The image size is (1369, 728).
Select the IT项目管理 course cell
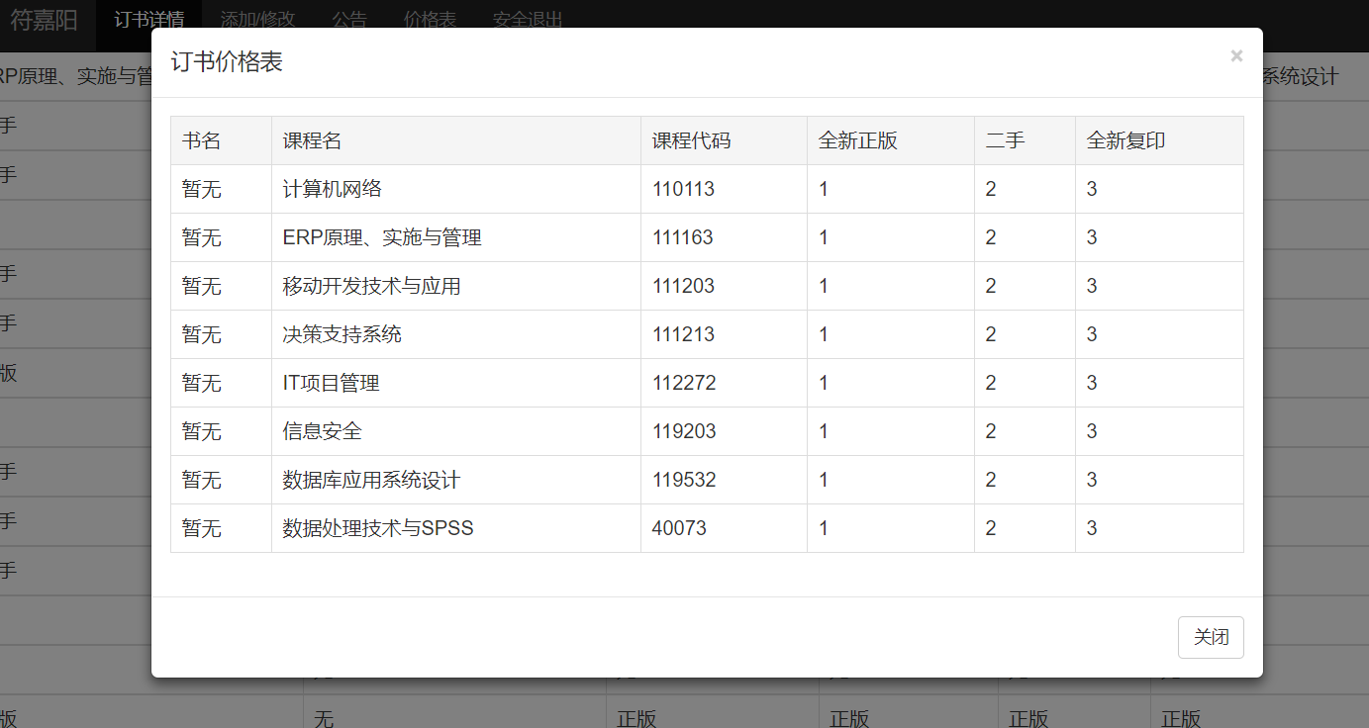tap(331, 383)
